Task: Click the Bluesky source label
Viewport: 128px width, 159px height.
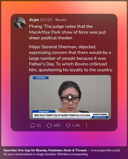Action: click(61, 20)
